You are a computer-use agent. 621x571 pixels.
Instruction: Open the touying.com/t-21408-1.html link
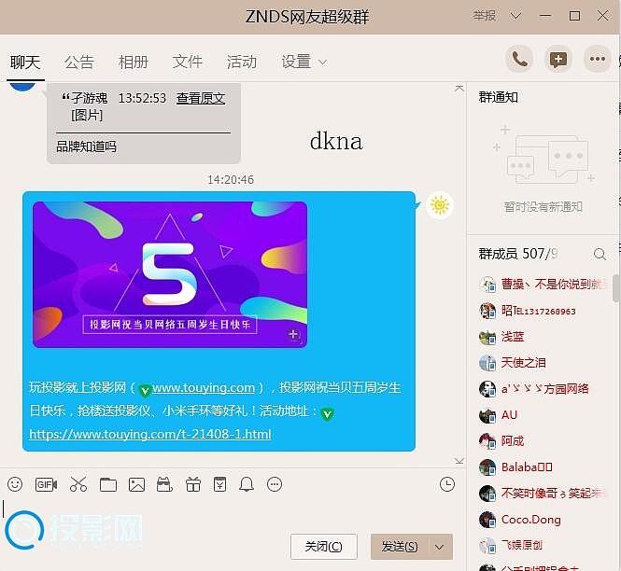coord(150,434)
